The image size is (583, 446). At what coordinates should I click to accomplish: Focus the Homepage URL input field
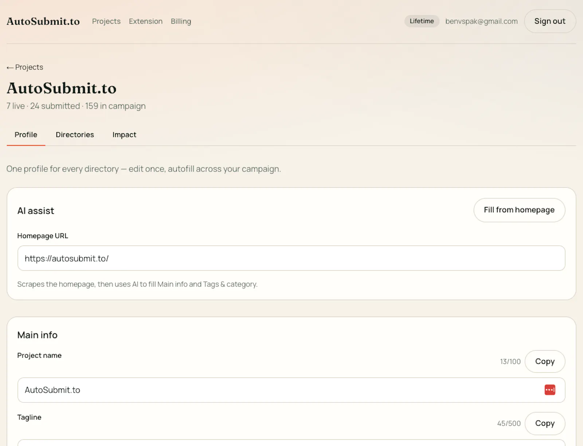pyautogui.click(x=291, y=258)
